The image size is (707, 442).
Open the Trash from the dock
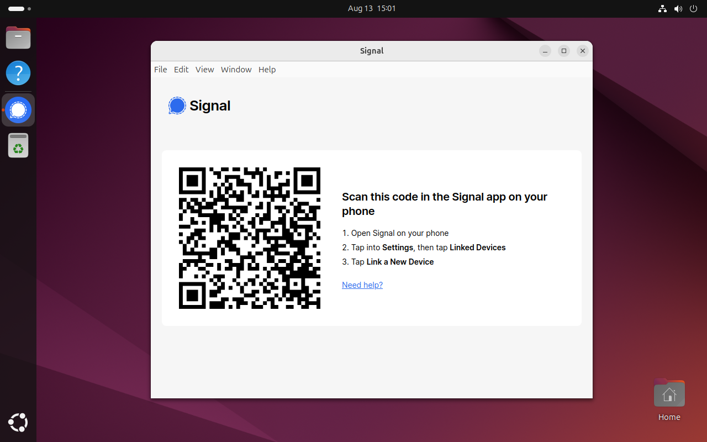tap(18, 146)
